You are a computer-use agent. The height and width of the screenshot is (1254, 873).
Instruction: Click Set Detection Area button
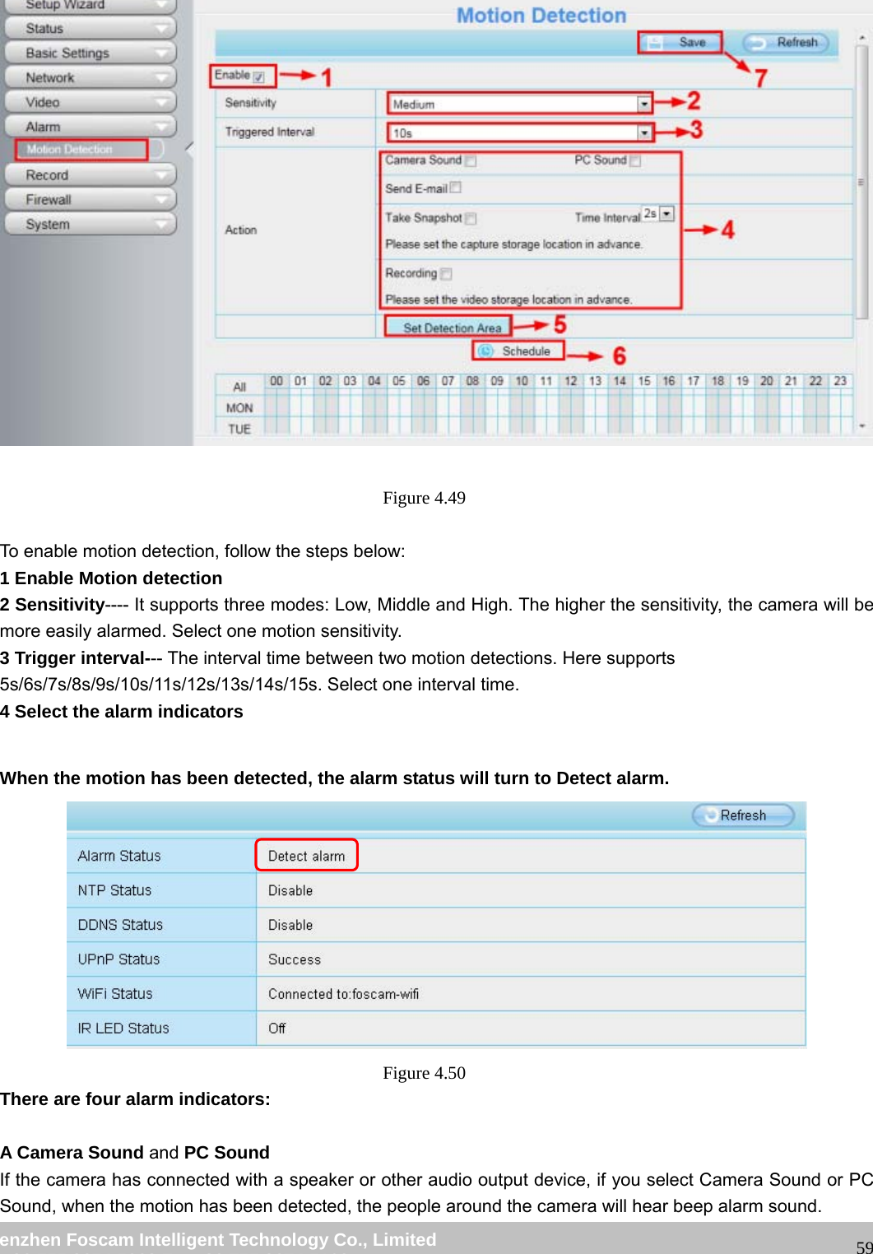pos(448,327)
